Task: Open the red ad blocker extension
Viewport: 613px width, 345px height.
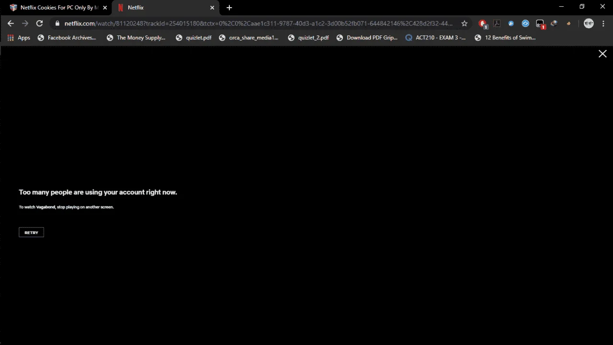Action: [483, 23]
